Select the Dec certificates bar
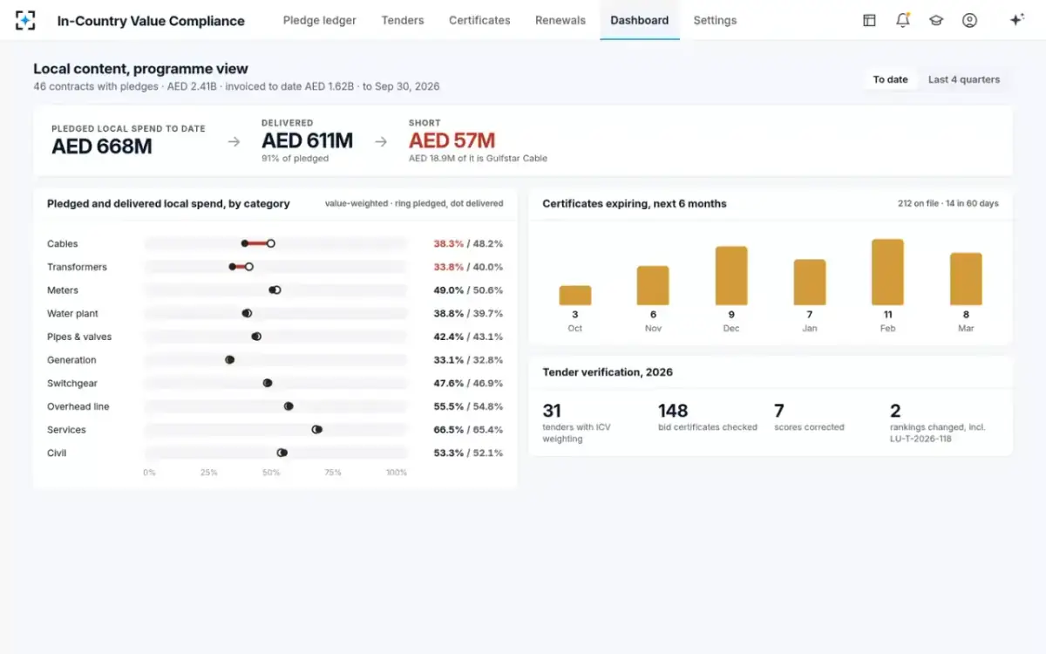The width and height of the screenshot is (1046, 654). click(x=731, y=276)
